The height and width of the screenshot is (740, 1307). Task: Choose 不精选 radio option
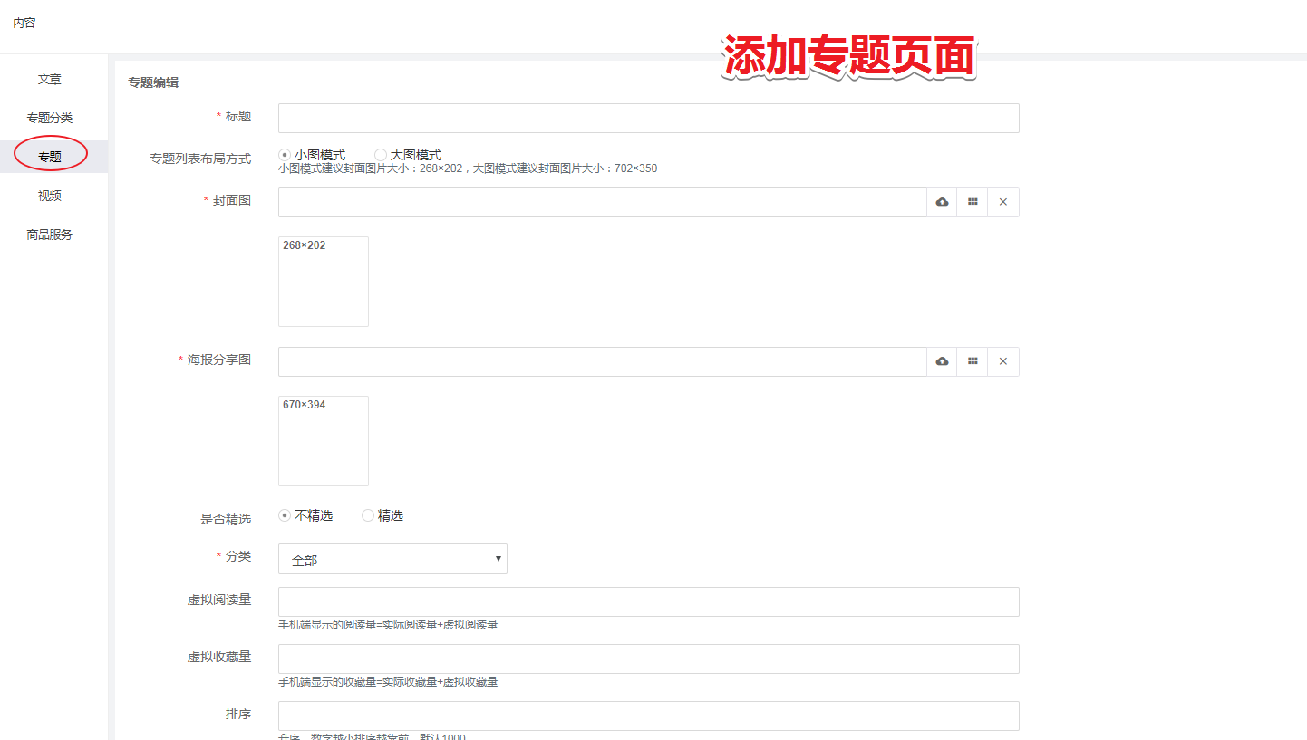(x=285, y=515)
